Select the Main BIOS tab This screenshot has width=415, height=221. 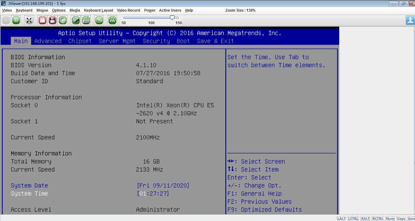pyautogui.click(x=21, y=41)
